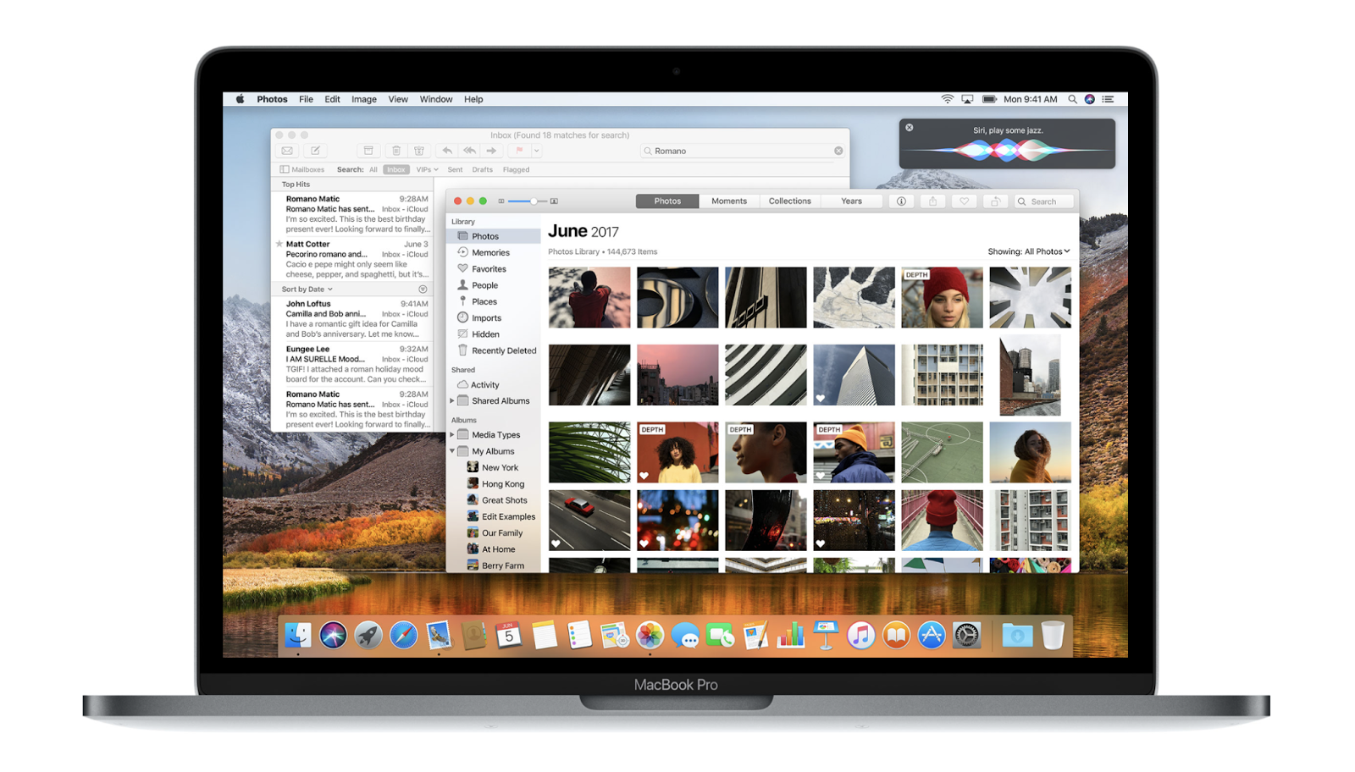
Task: Click the filter circle icon beside Sort by Date
Action: [x=423, y=289]
